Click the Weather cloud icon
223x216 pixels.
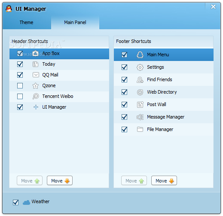(26, 202)
